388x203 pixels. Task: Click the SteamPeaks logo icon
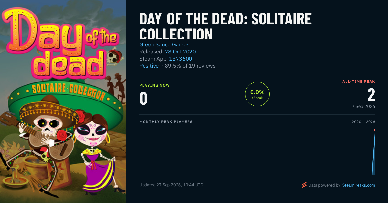[x=304, y=185]
